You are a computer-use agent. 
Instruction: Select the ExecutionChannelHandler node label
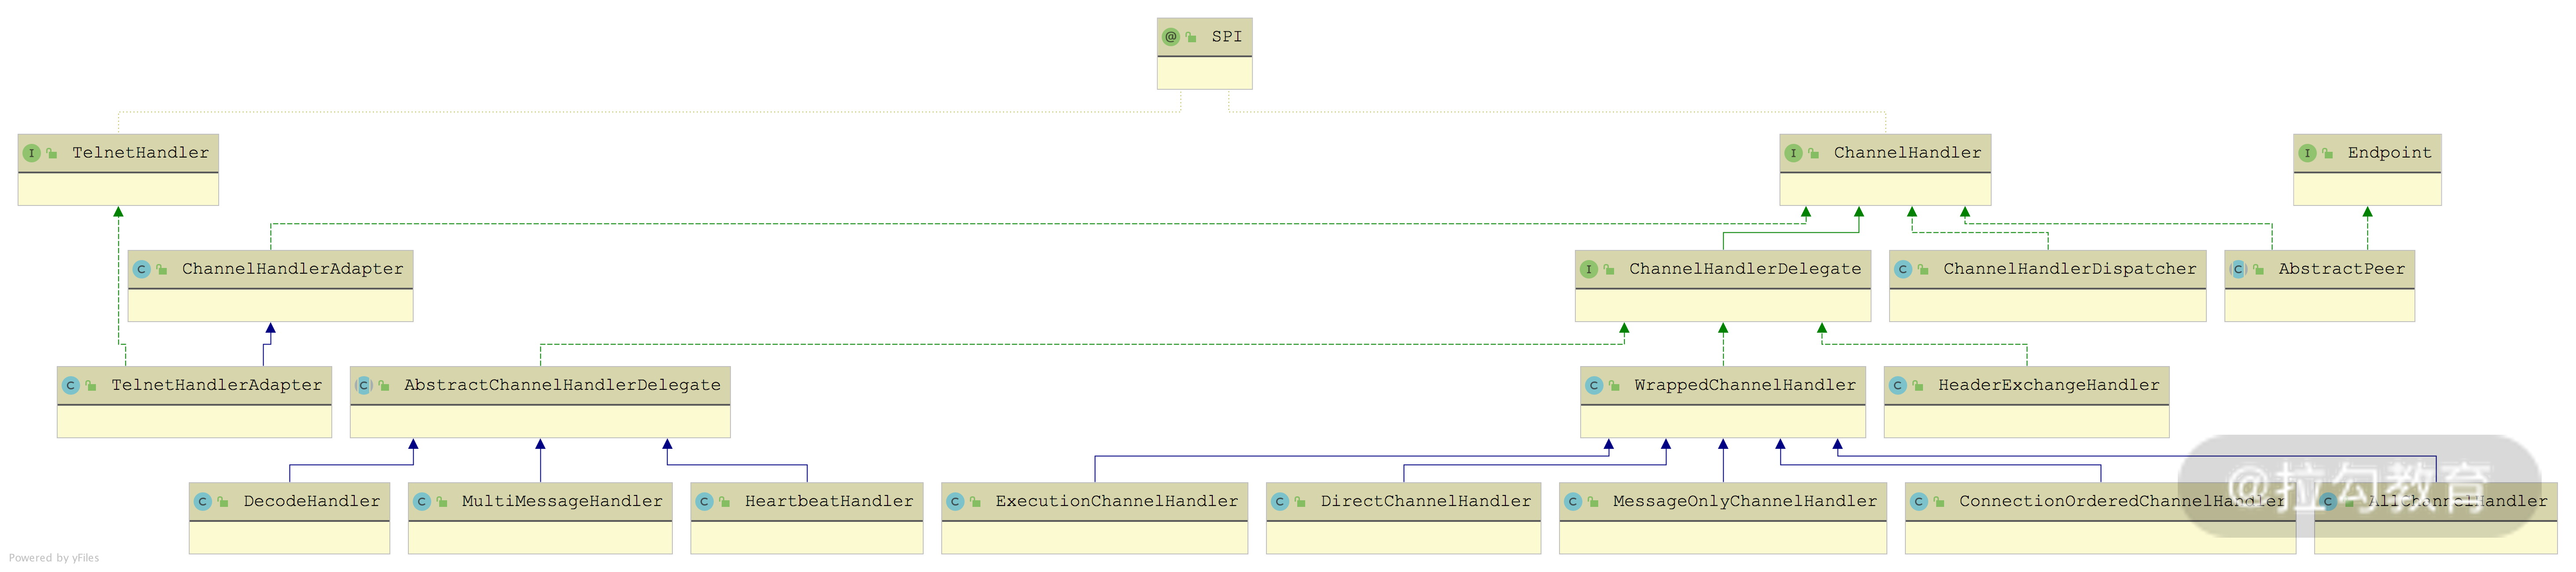(1116, 501)
